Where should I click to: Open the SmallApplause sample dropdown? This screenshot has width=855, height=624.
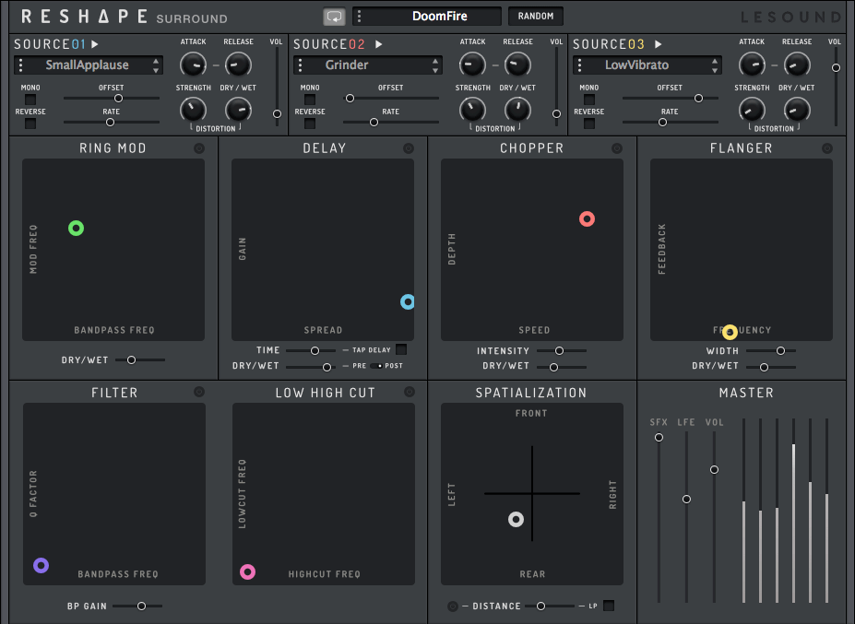[x=89, y=65]
